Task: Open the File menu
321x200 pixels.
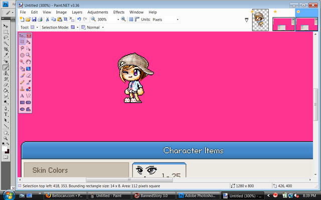Action: 23,12
